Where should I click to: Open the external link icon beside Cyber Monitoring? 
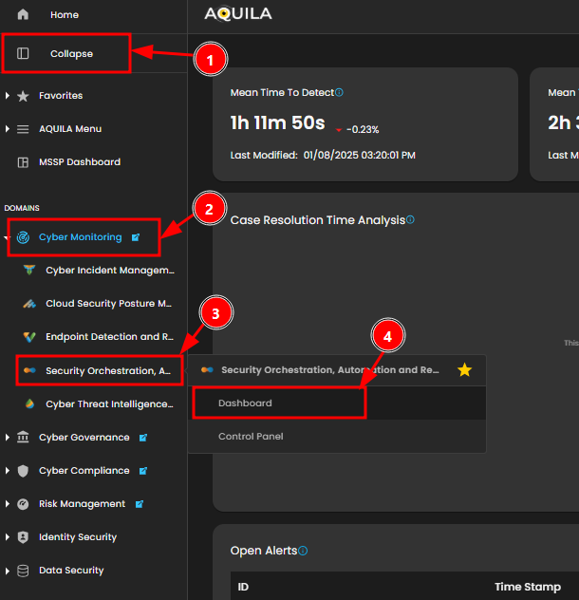[136, 237]
